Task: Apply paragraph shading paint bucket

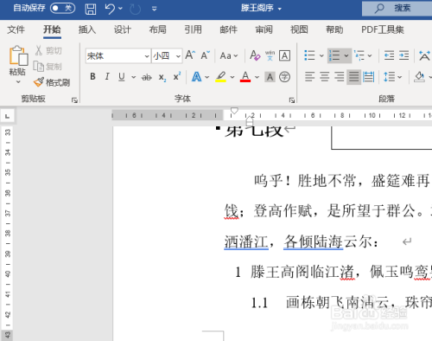Action: pyautogui.click(x=419, y=77)
